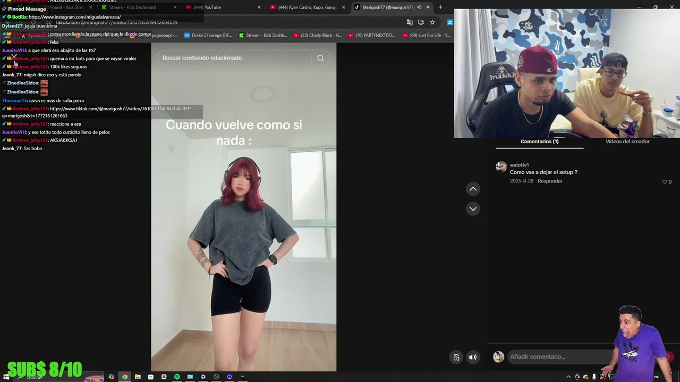
Task: Open watottv1's profile avatar
Action: tap(501, 167)
